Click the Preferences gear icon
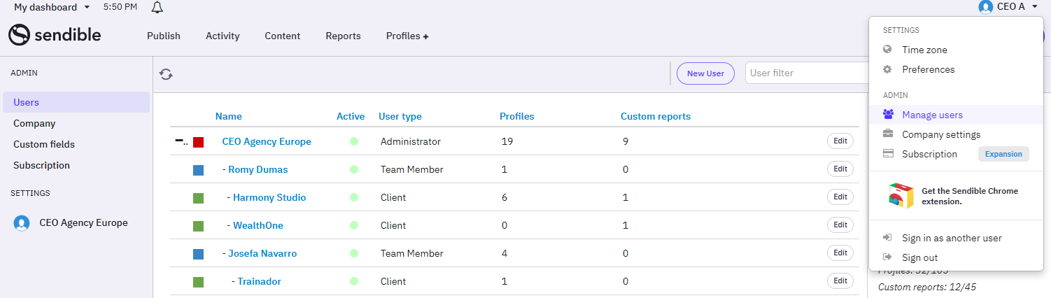 tap(887, 69)
